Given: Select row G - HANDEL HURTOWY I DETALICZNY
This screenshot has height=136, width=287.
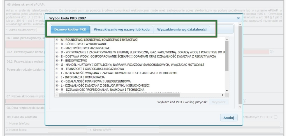Looking at the screenshot, I should [x=133, y=65].
